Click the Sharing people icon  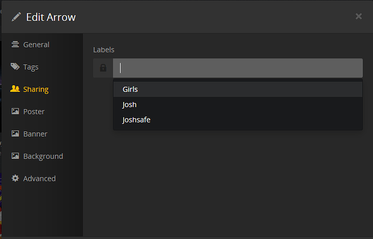coord(15,89)
